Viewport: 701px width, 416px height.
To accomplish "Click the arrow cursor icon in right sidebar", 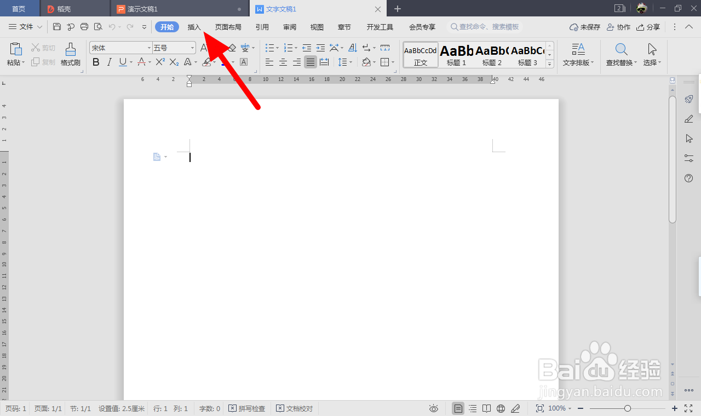I will tap(689, 138).
